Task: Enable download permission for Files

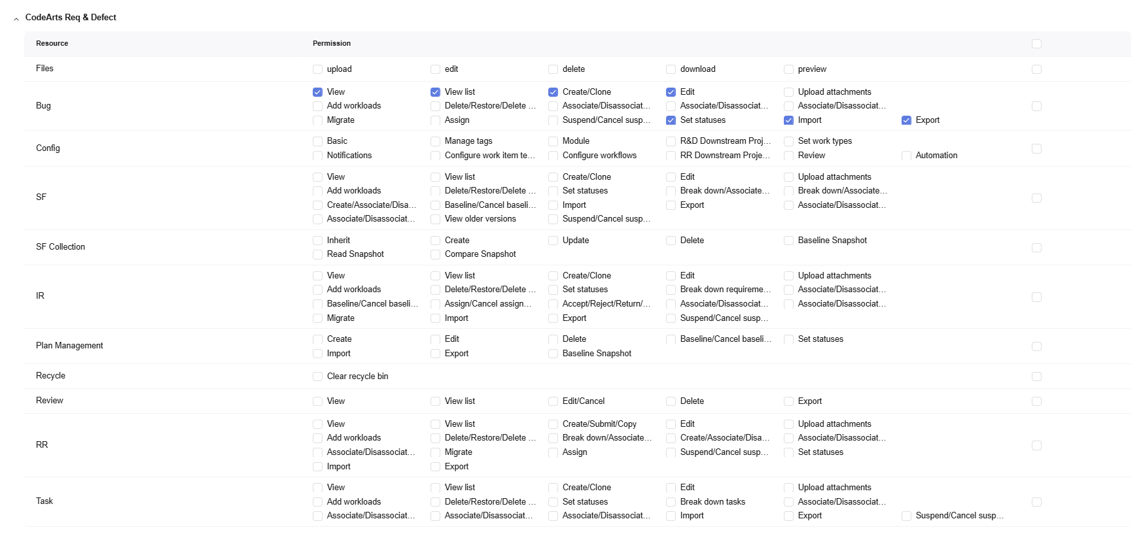Action: pos(671,69)
